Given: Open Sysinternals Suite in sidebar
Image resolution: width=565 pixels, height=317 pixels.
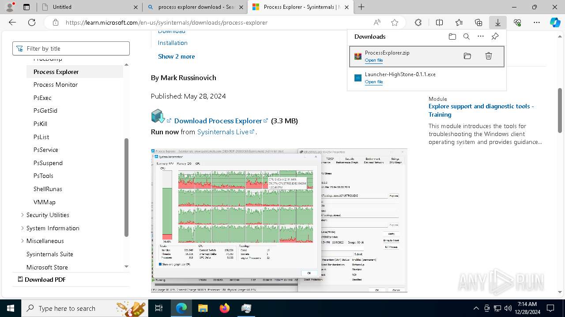Looking at the screenshot, I should tap(50, 254).
